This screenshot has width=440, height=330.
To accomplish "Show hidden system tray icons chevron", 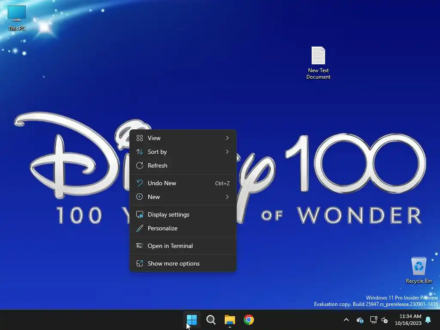I will [346, 320].
